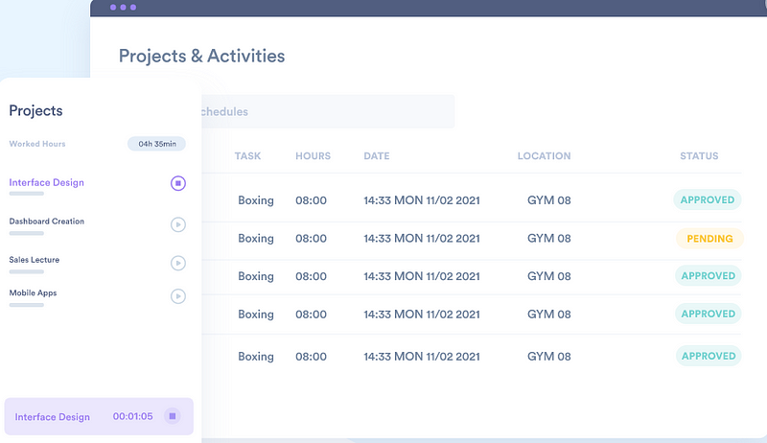Stop the running timer in bottom bar
This screenshot has height=443, width=767.
click(x=172, y=416)
